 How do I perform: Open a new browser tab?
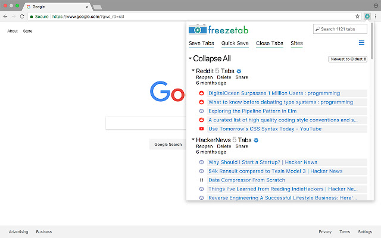[98, 7]
